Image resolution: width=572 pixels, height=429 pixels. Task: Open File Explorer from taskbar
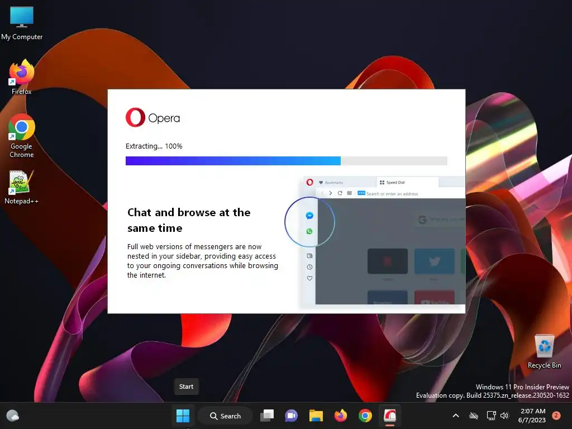tap(316, 416)
